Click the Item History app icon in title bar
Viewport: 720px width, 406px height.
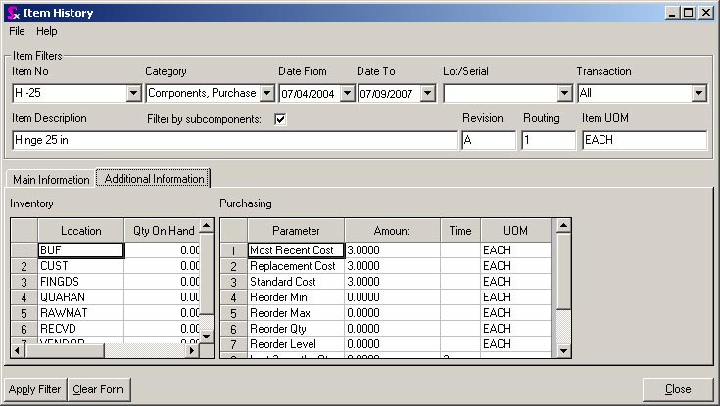tap(11, 12)
